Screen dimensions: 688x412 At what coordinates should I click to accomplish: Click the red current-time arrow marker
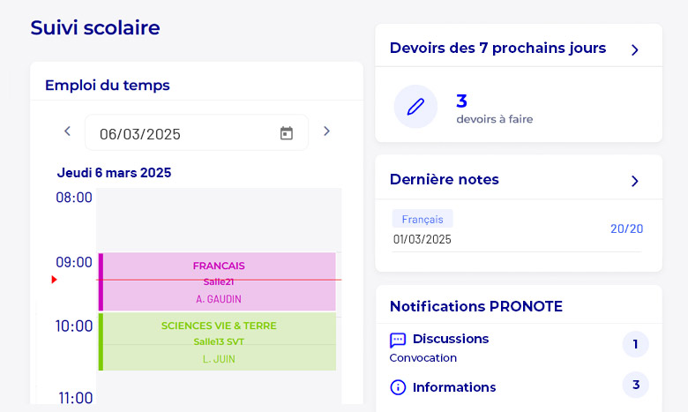tap(54, 280)
